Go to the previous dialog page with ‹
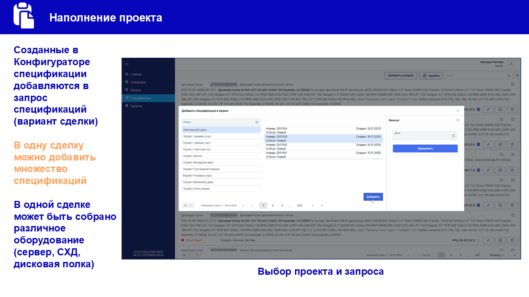The height and width of the screenshot is (297, 529). 253,205
